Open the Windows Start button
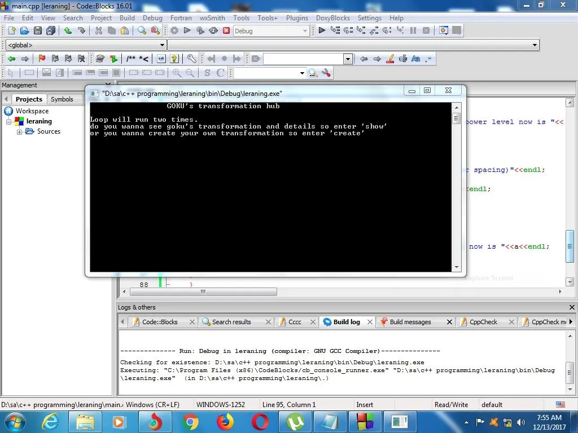Image resolution: width=578 pixels, height=433 pixels. tap(15, 422)
